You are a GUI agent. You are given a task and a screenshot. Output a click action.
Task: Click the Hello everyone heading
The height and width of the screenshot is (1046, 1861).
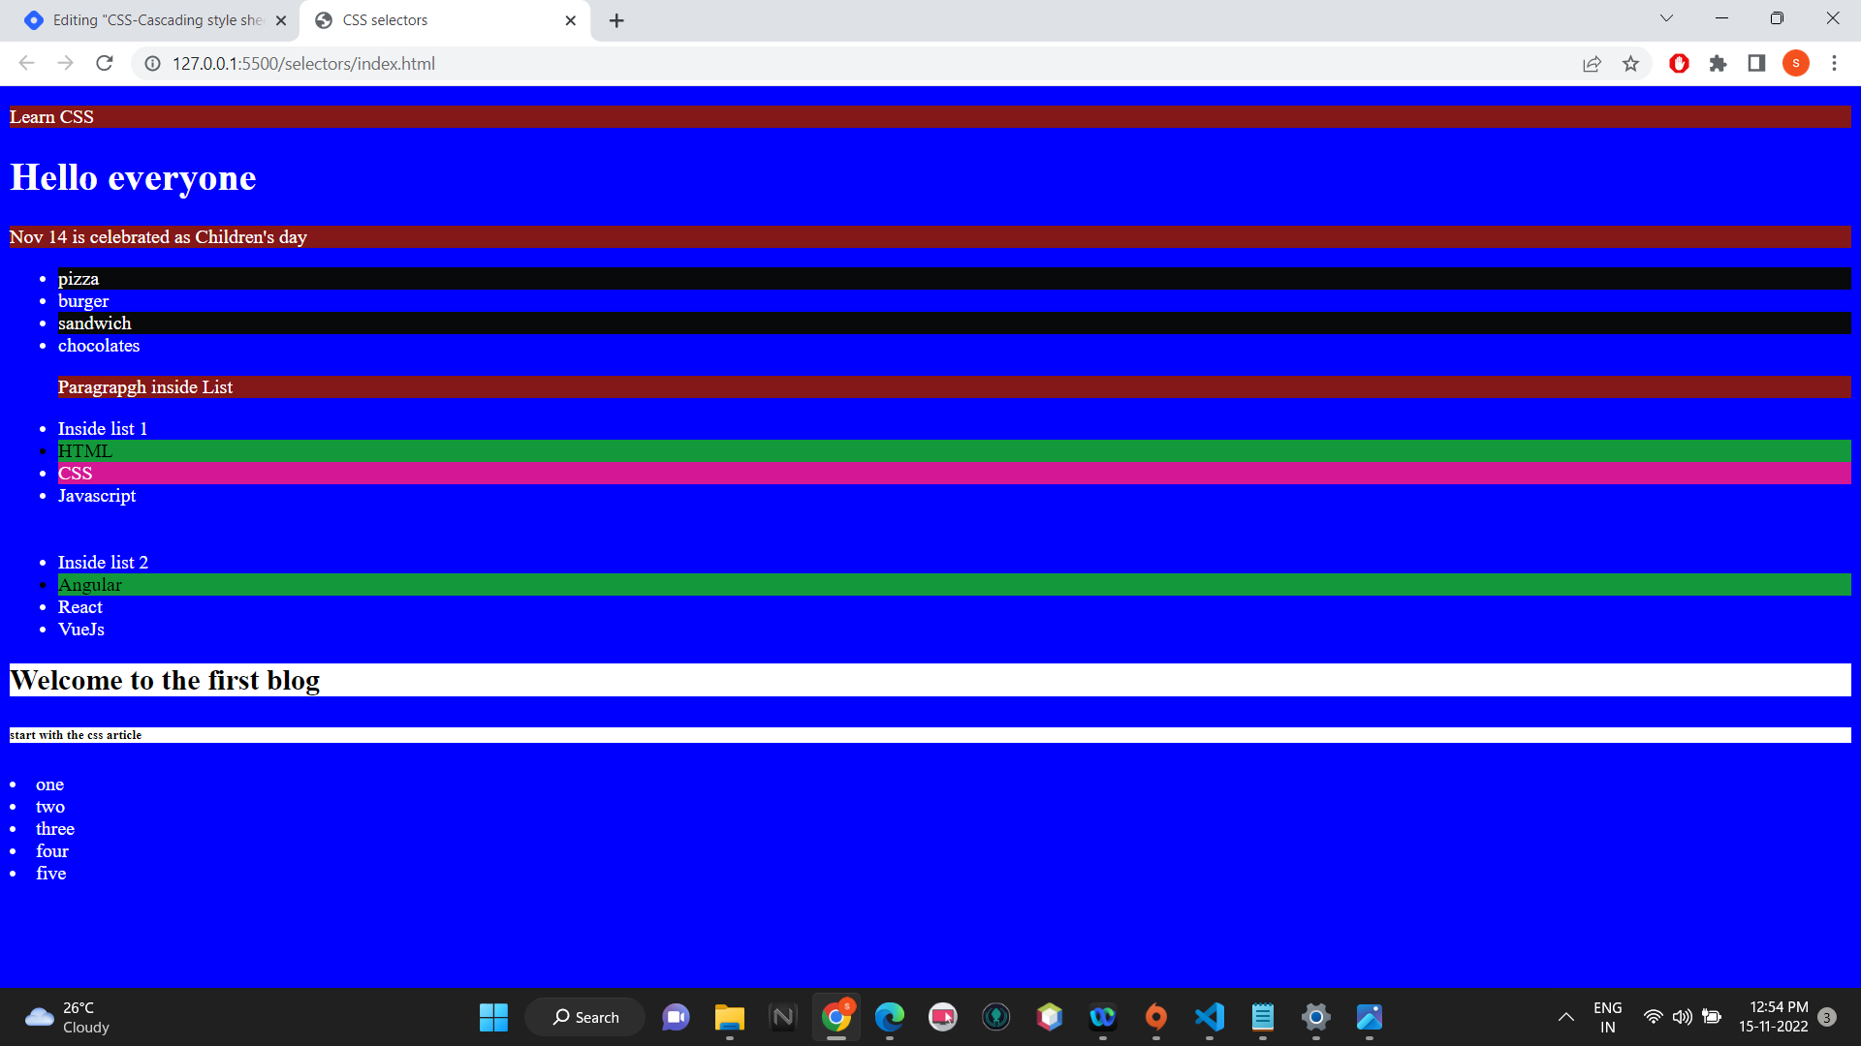(133, 178)
